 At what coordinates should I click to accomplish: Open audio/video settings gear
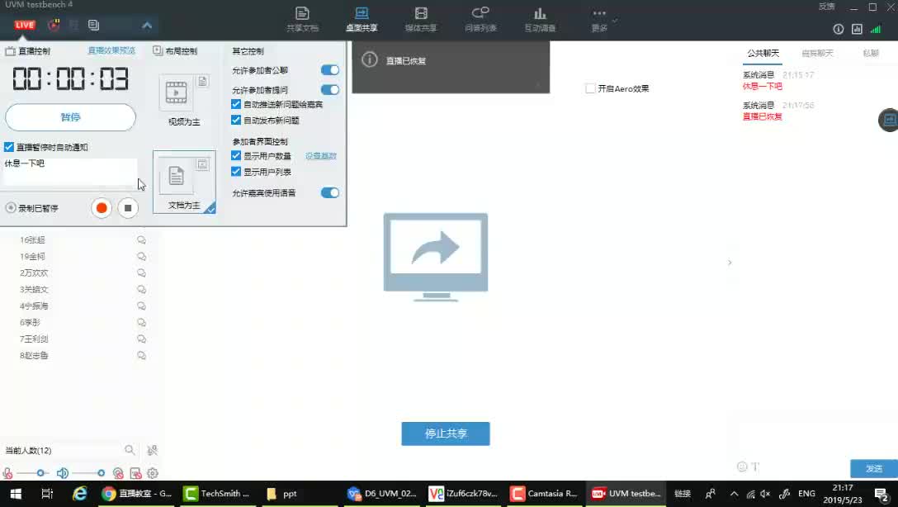click(x=153, y=473)
